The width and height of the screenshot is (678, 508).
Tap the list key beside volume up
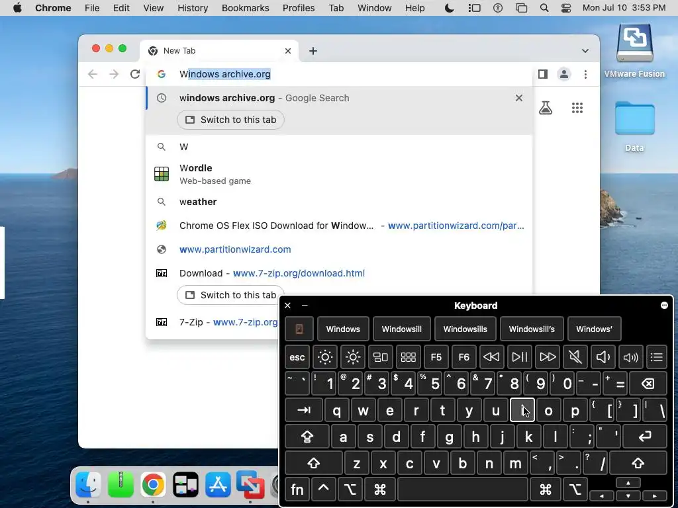coord(656,357)
